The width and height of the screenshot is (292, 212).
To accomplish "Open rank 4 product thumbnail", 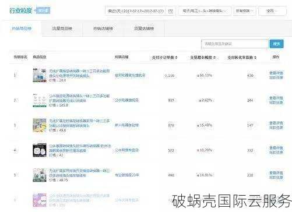I will click(x=40, y=150).
